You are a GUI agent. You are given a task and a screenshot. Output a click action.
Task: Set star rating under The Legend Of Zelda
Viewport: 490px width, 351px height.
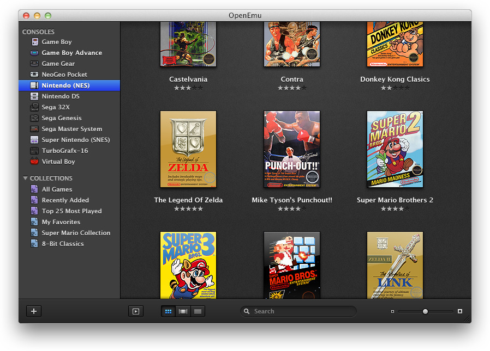[188, 208]
